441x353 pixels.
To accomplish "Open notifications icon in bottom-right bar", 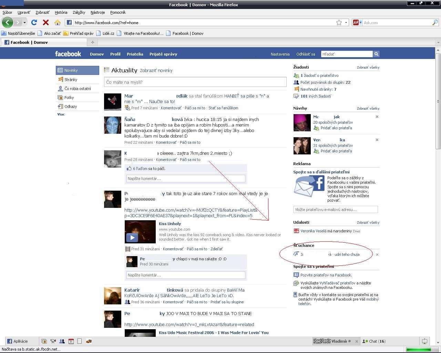I will tap(424, 341).
